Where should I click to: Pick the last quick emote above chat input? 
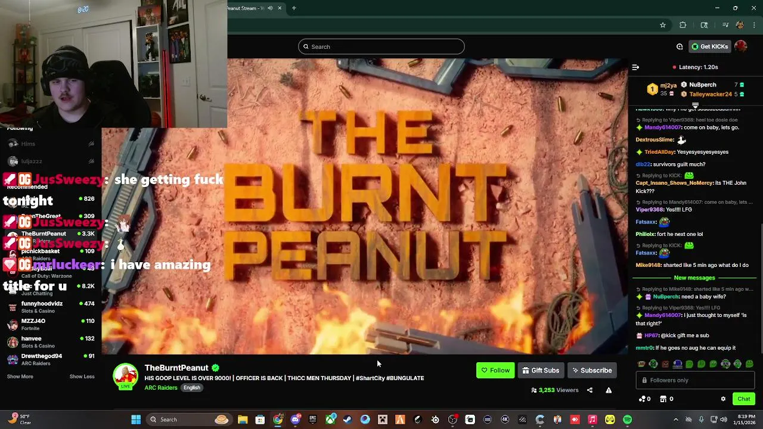pyautogui.click(x=749, y=364)
